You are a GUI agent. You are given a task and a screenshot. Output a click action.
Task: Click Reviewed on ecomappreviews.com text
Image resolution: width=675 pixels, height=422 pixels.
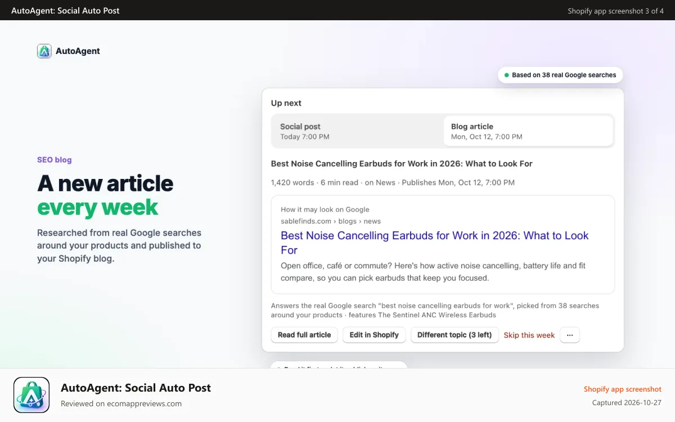click(121, 403)
